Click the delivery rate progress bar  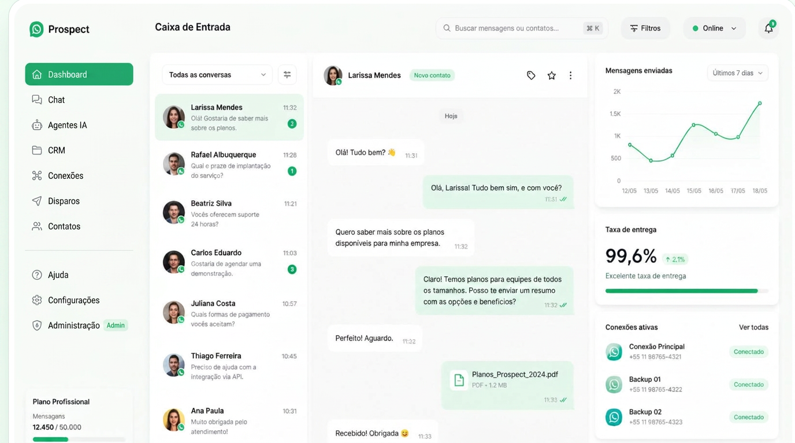pos(687,291)
